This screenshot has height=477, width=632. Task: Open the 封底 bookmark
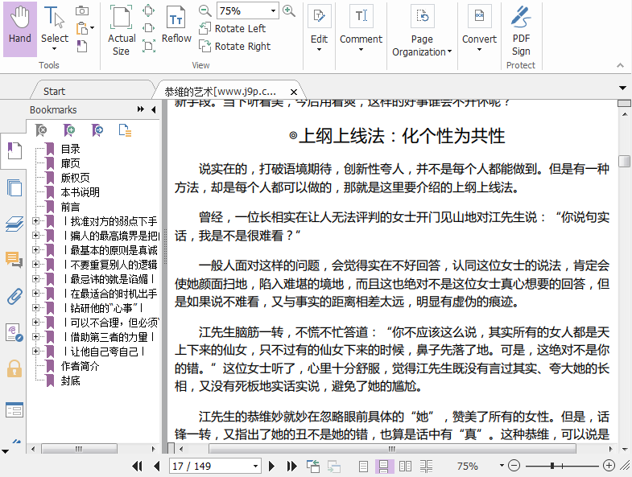[71, 380]
